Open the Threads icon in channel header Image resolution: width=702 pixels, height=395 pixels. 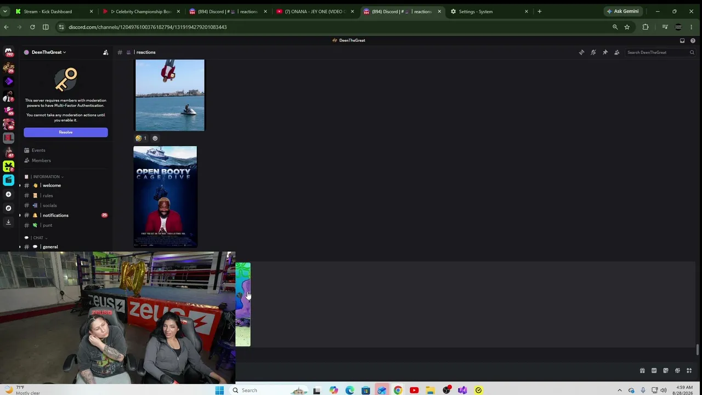(581, 52)
